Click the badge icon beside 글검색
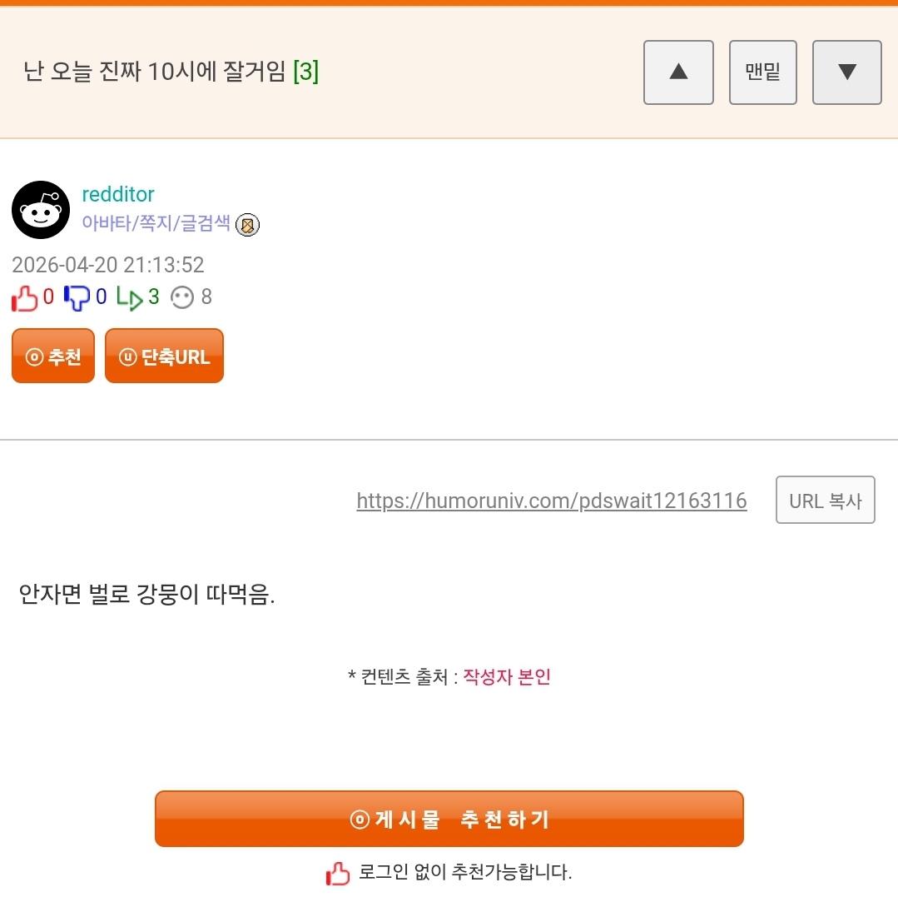This screenshot has height=917, width=898. (247, 225)
